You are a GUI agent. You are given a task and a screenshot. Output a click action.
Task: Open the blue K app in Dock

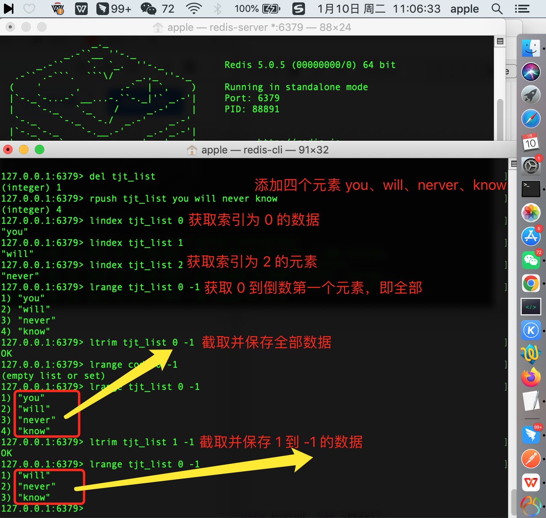(531, 331)
